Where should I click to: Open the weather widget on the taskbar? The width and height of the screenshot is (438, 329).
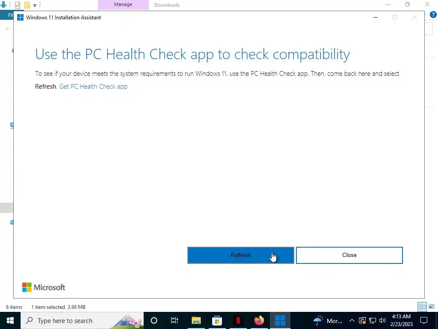(328, 320)
